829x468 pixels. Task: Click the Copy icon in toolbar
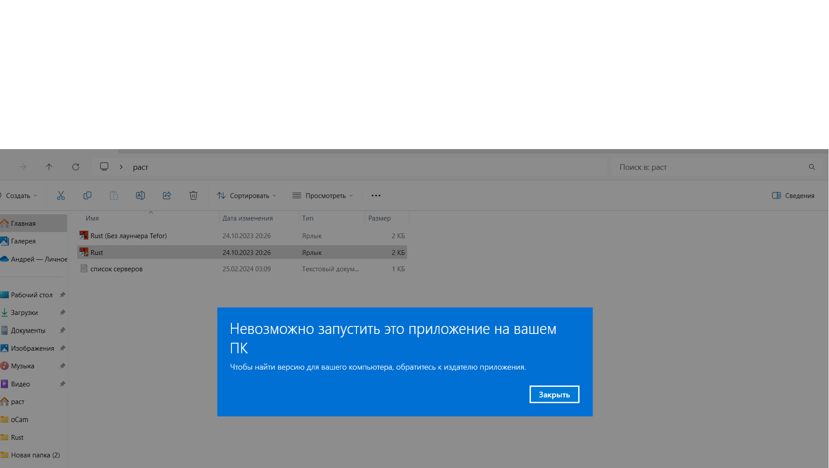click(87, 195)
